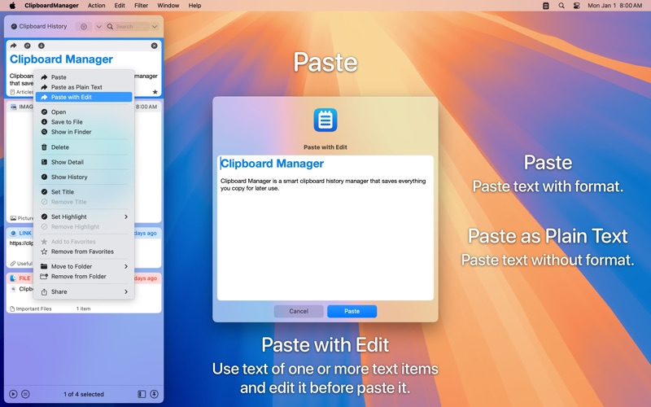Click the trash icon beside Delete

click(x=44, y=147)
